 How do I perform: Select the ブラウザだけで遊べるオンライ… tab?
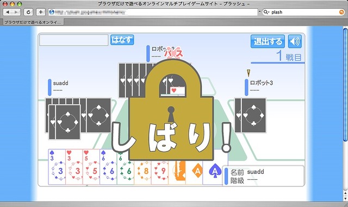click(x=33, y=22)
